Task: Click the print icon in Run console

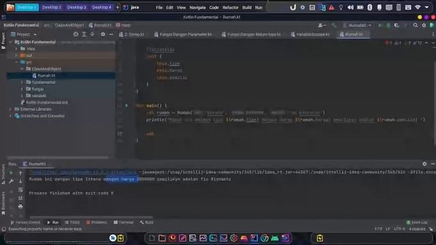Action: 20,206
